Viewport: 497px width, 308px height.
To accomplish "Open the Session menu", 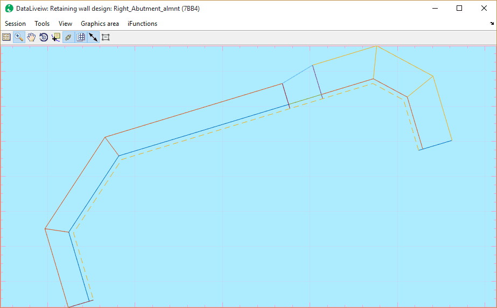I will point(15,24).
